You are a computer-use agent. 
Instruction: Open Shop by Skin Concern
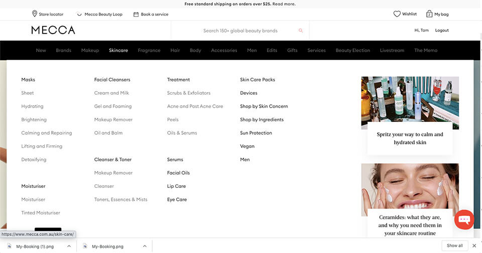click(264, 106)
